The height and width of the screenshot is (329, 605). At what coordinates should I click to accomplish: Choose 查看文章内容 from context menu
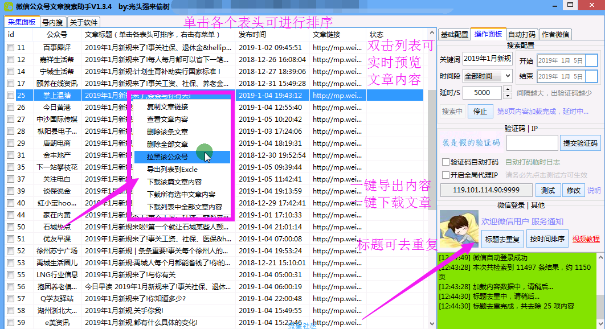click(x=182, y=120)
